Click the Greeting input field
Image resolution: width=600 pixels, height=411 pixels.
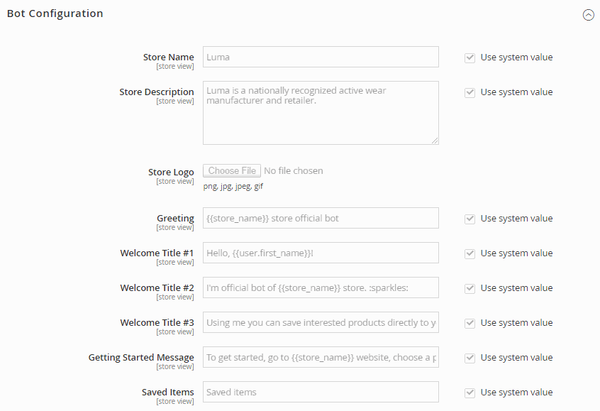coord(321,218)
